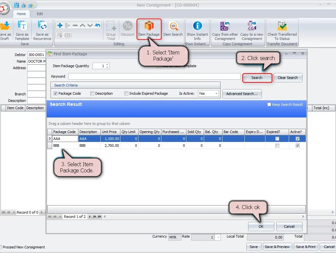Click the Group Total ribbon button
The height and width of the screenshot is (253, 336).
pyautogui.click(x=111, y=31)
